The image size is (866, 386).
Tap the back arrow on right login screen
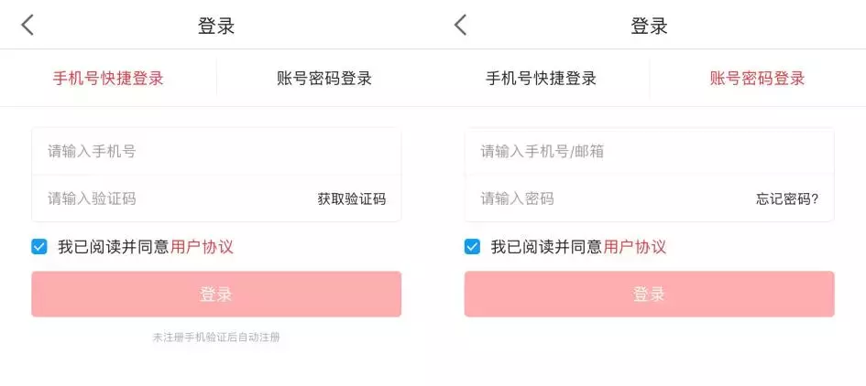(460, 25)
